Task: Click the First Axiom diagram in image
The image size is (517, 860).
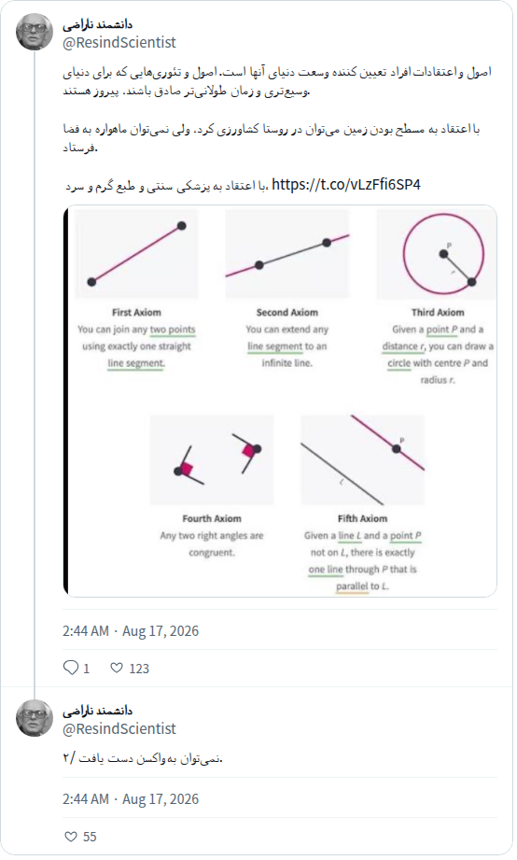Action: 136,254
